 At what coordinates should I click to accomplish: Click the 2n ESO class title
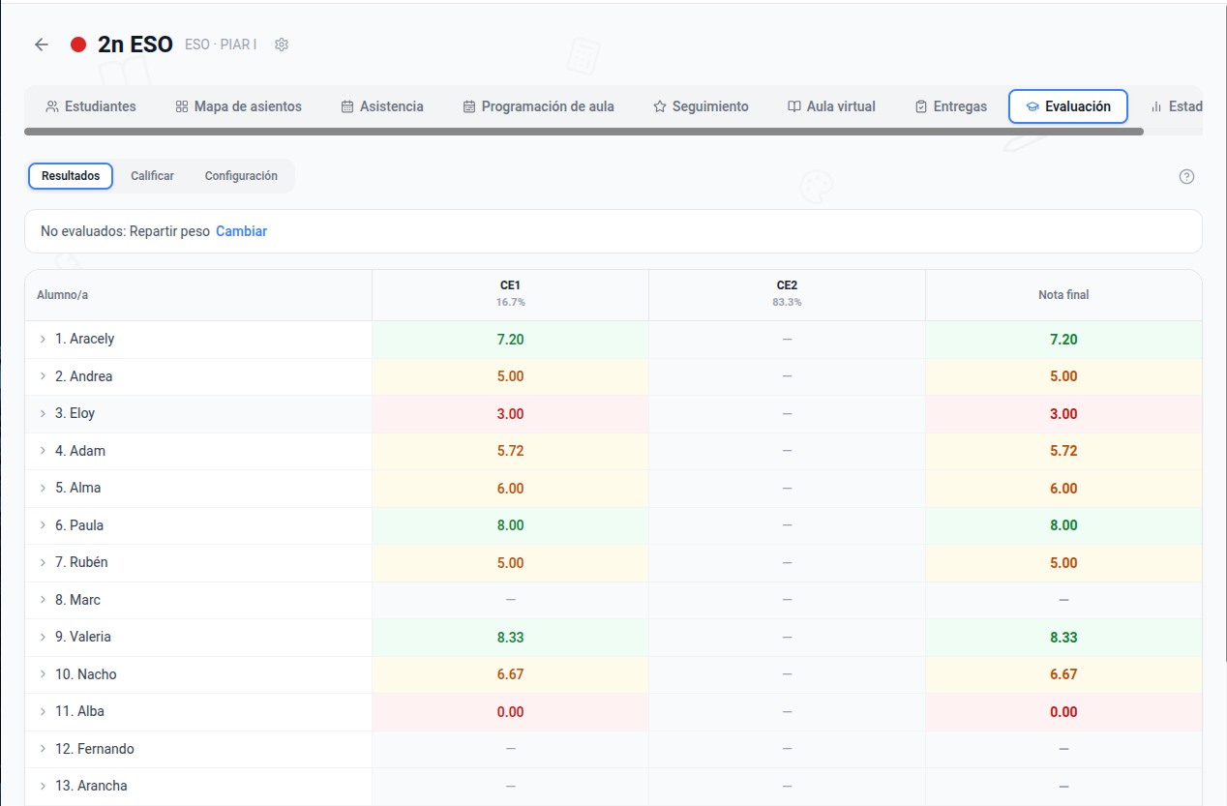coord(135,45)
